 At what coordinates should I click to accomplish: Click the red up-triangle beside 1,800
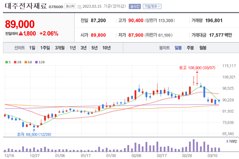(21, 33)
